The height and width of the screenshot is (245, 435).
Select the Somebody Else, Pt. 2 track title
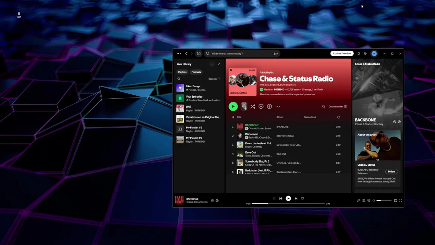[x=257, y=161]
